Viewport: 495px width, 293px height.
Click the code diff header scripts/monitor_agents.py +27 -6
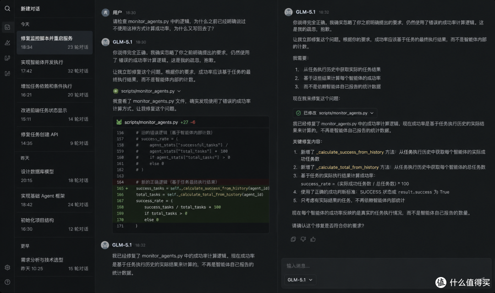point(191,122)
